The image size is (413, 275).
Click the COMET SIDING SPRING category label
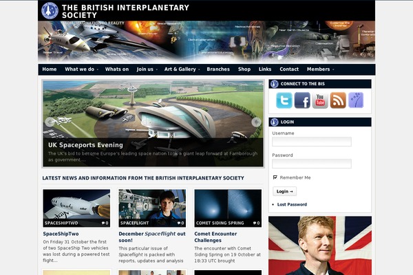click(x=220, y=223)
